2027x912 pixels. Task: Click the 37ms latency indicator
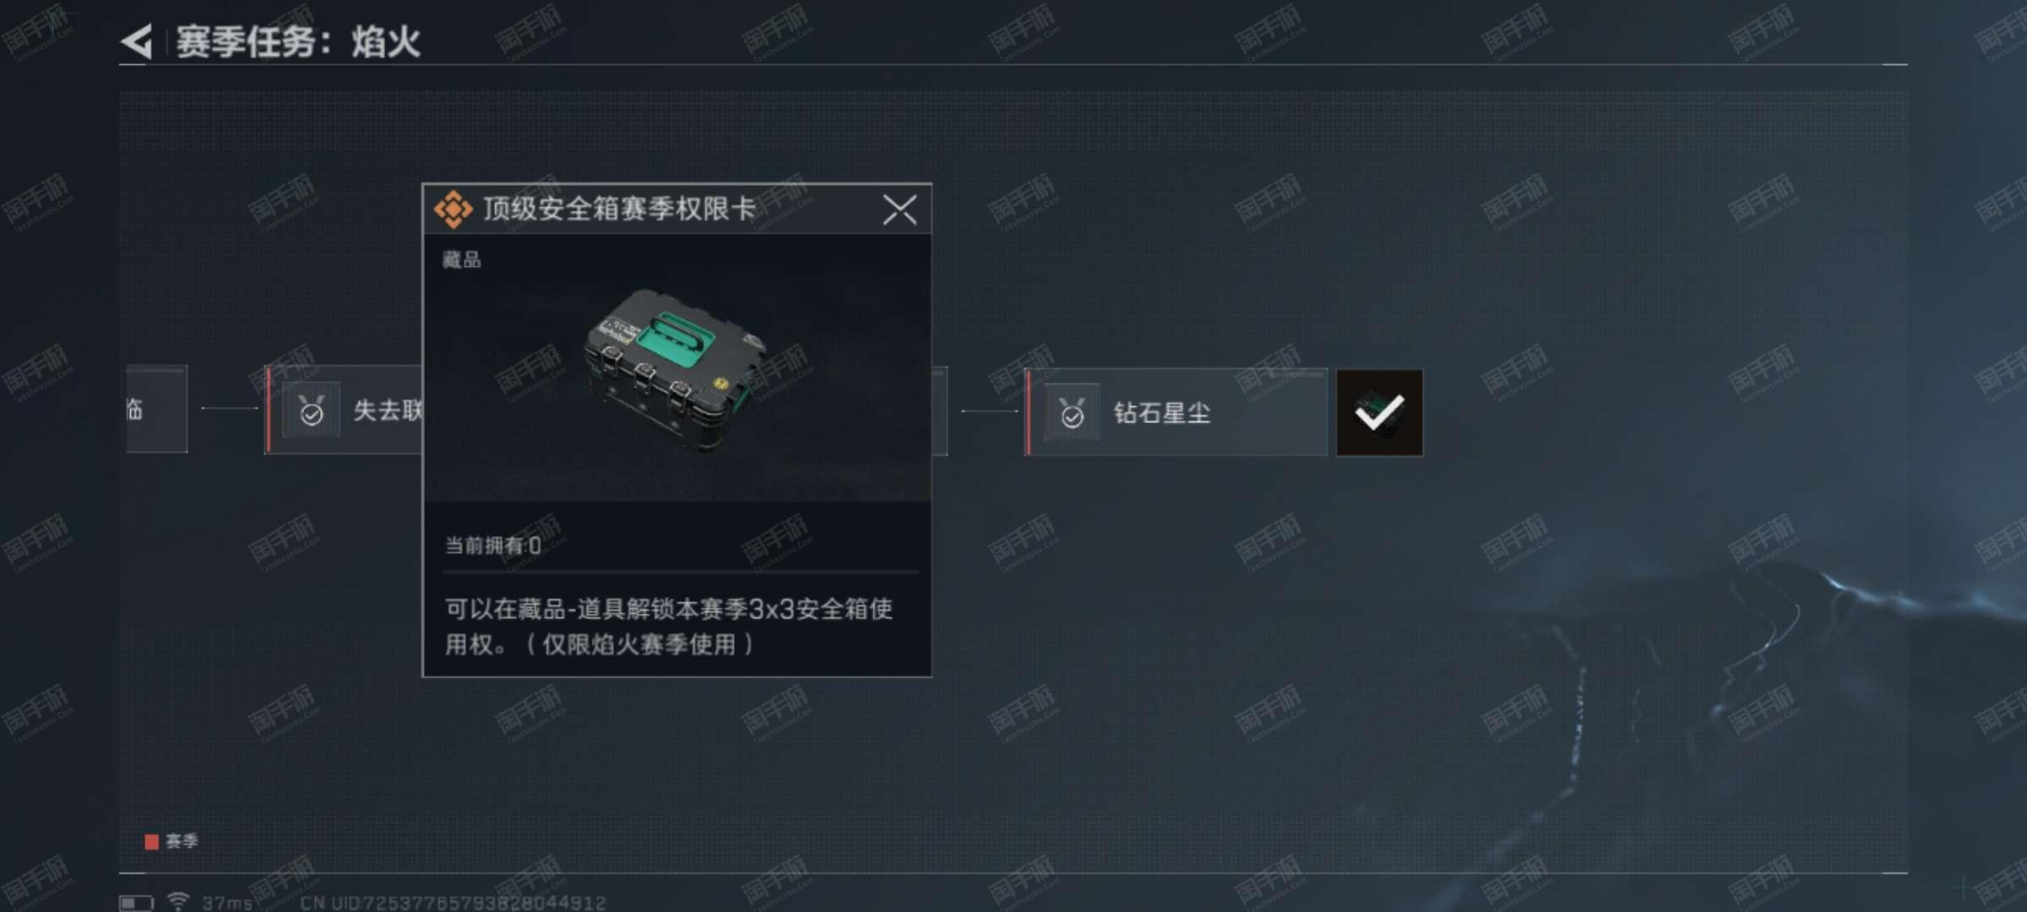[227, 903]
